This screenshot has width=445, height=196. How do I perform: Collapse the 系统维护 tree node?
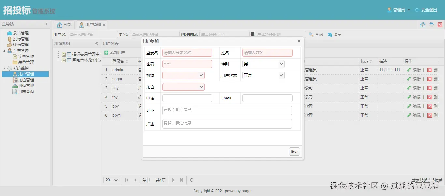pyautogui.click(x=4, y=68)
